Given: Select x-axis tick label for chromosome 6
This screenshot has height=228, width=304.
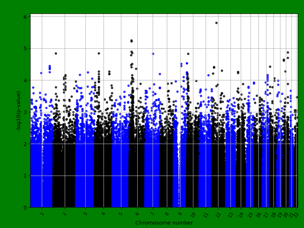Looking at the screenshot, I should tap(137, 213).
